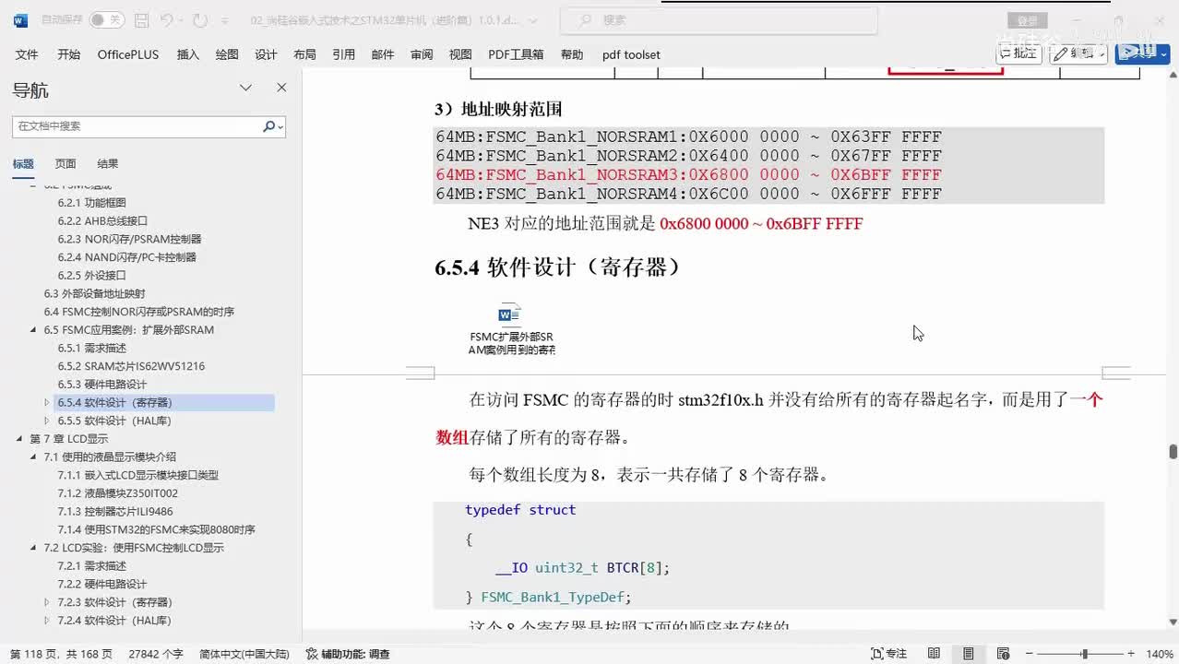The image size is (1179, 664).
Task: Click the navigation search magnifier icon
Action: point(269,126)
